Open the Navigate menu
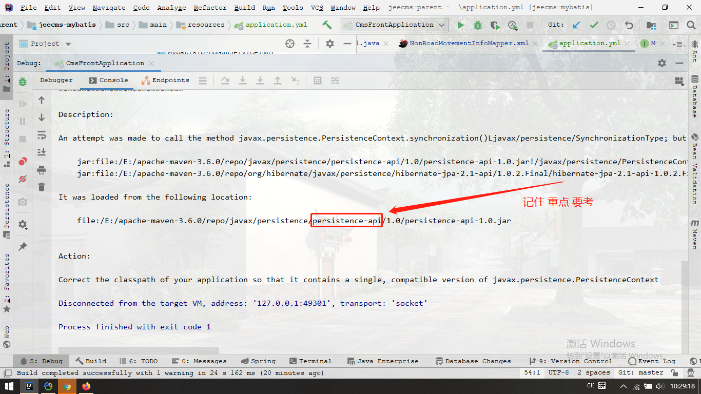Screen dimensions: 701x394 click(109, 8)
